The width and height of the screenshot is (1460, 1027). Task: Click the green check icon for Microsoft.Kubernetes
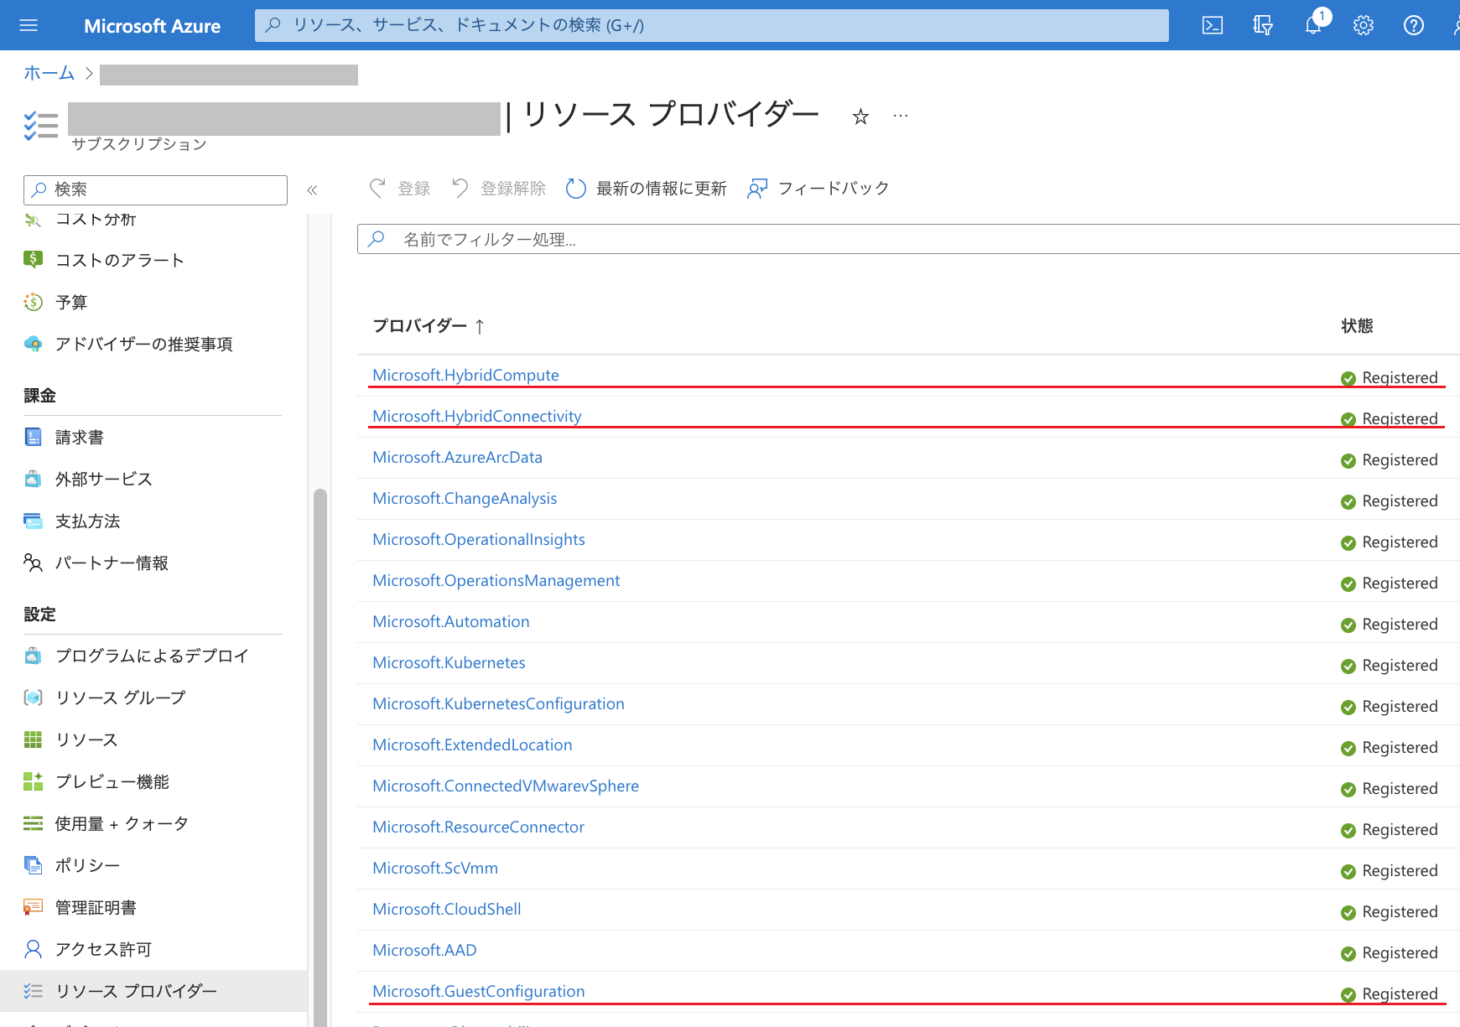[1348, 667]
